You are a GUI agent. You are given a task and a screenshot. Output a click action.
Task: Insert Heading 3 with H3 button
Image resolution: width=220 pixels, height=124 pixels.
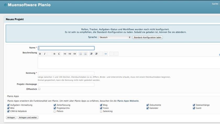point(74,54)
